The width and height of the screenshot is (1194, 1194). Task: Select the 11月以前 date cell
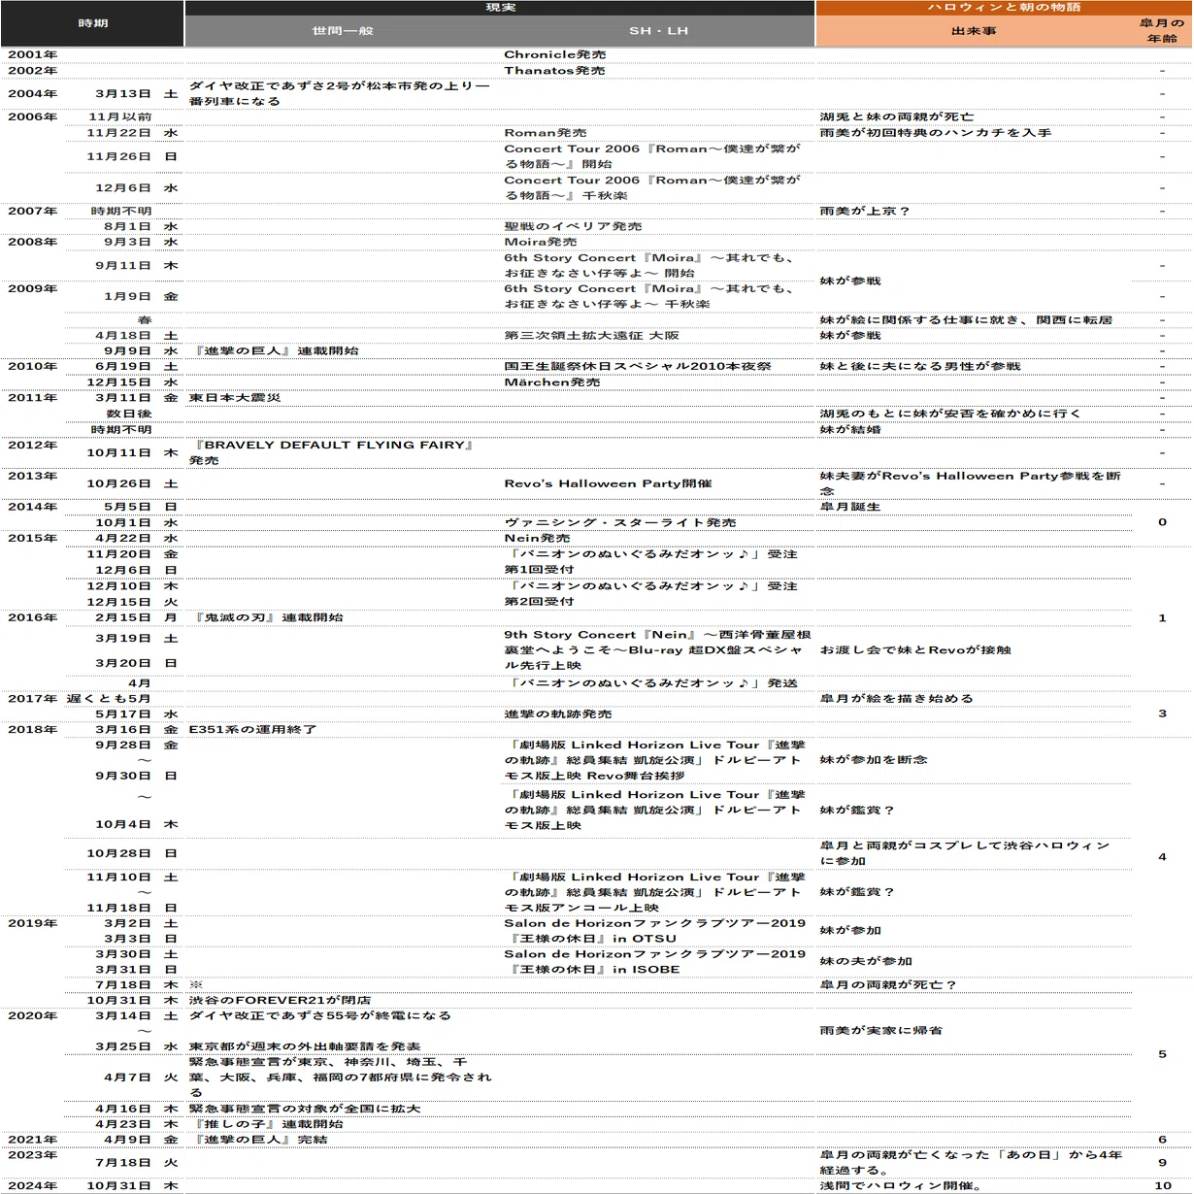coord(120,117)
